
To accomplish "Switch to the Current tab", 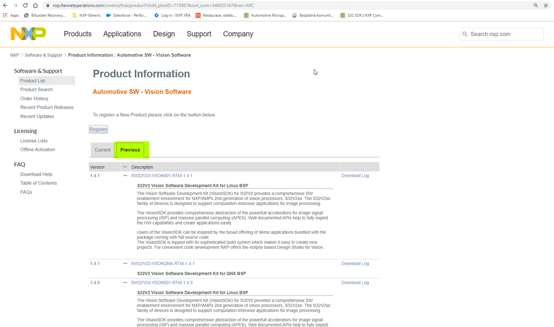I will coord(103,150).
